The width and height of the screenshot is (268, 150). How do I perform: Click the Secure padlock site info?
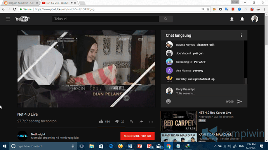[x=26, y=9]
